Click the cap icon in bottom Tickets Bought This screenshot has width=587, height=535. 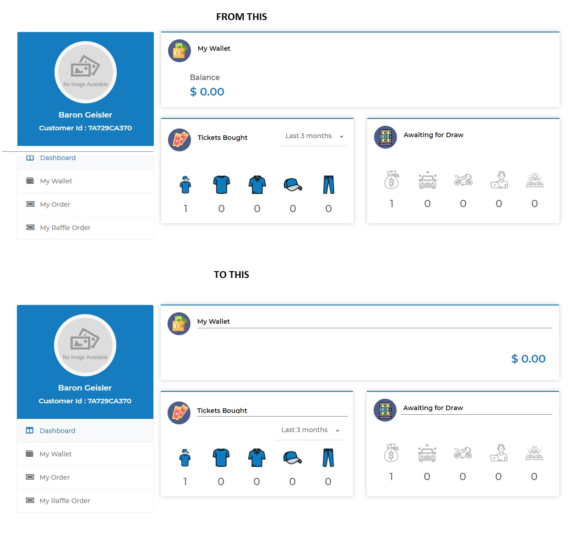(x=293, y=458)
